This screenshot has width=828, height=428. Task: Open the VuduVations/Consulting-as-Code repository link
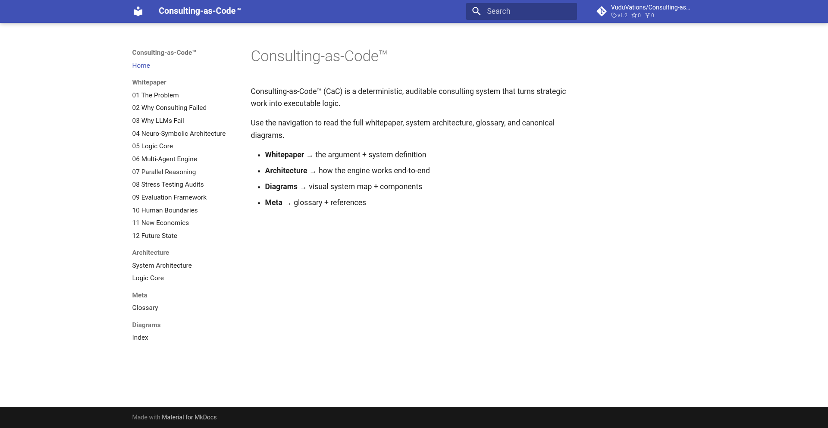650,7
